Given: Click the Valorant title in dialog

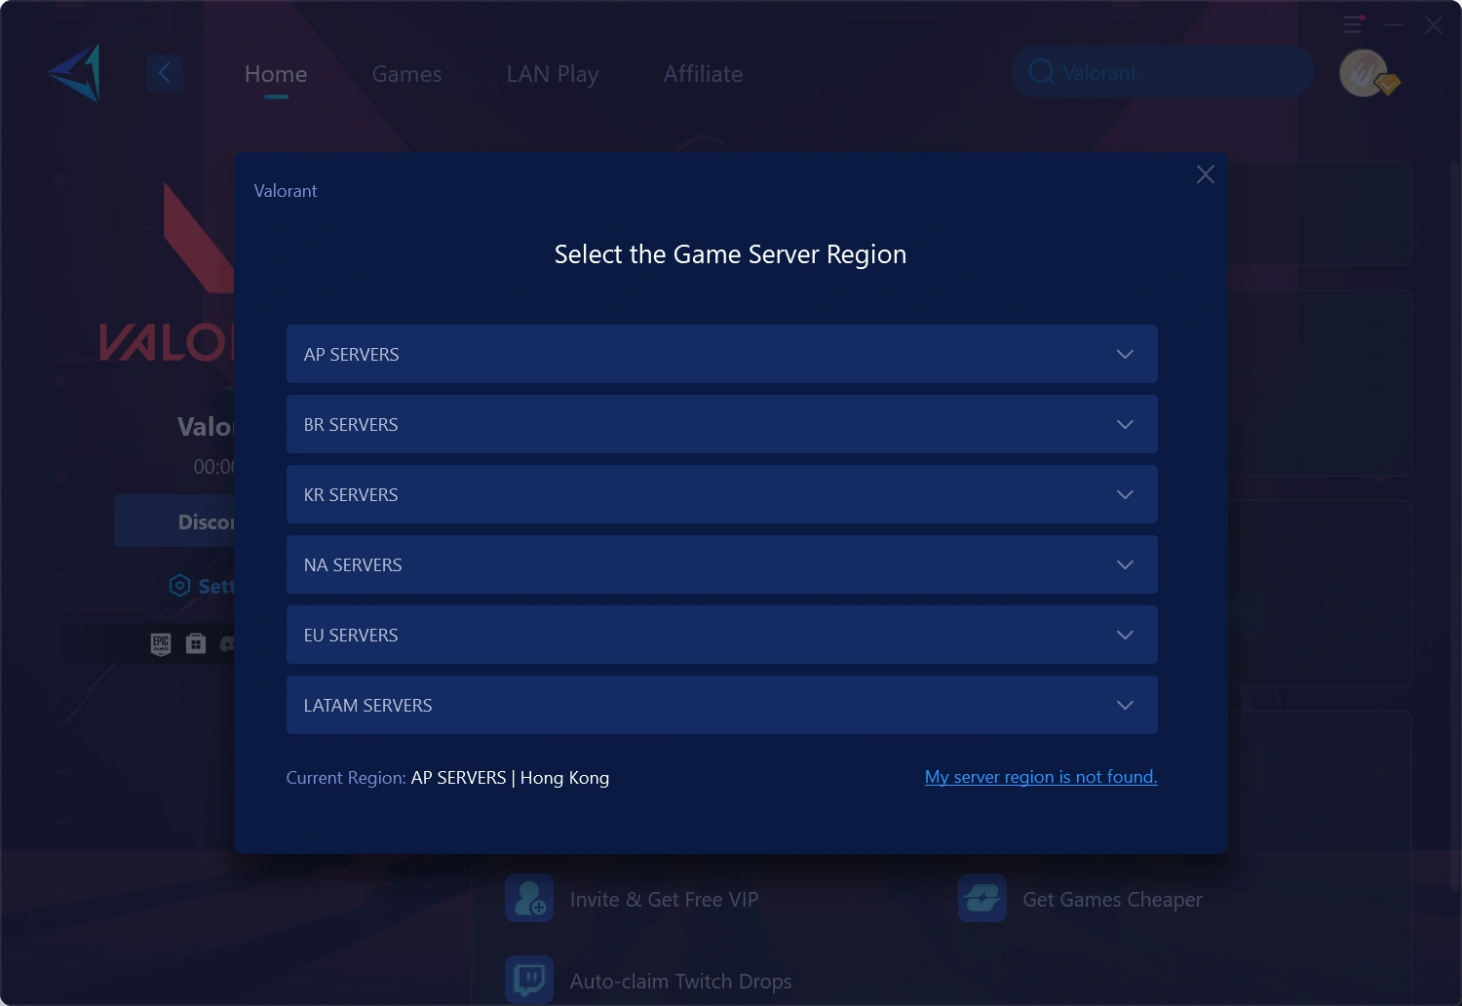Looking at the screenshot, I should point(286,191).
